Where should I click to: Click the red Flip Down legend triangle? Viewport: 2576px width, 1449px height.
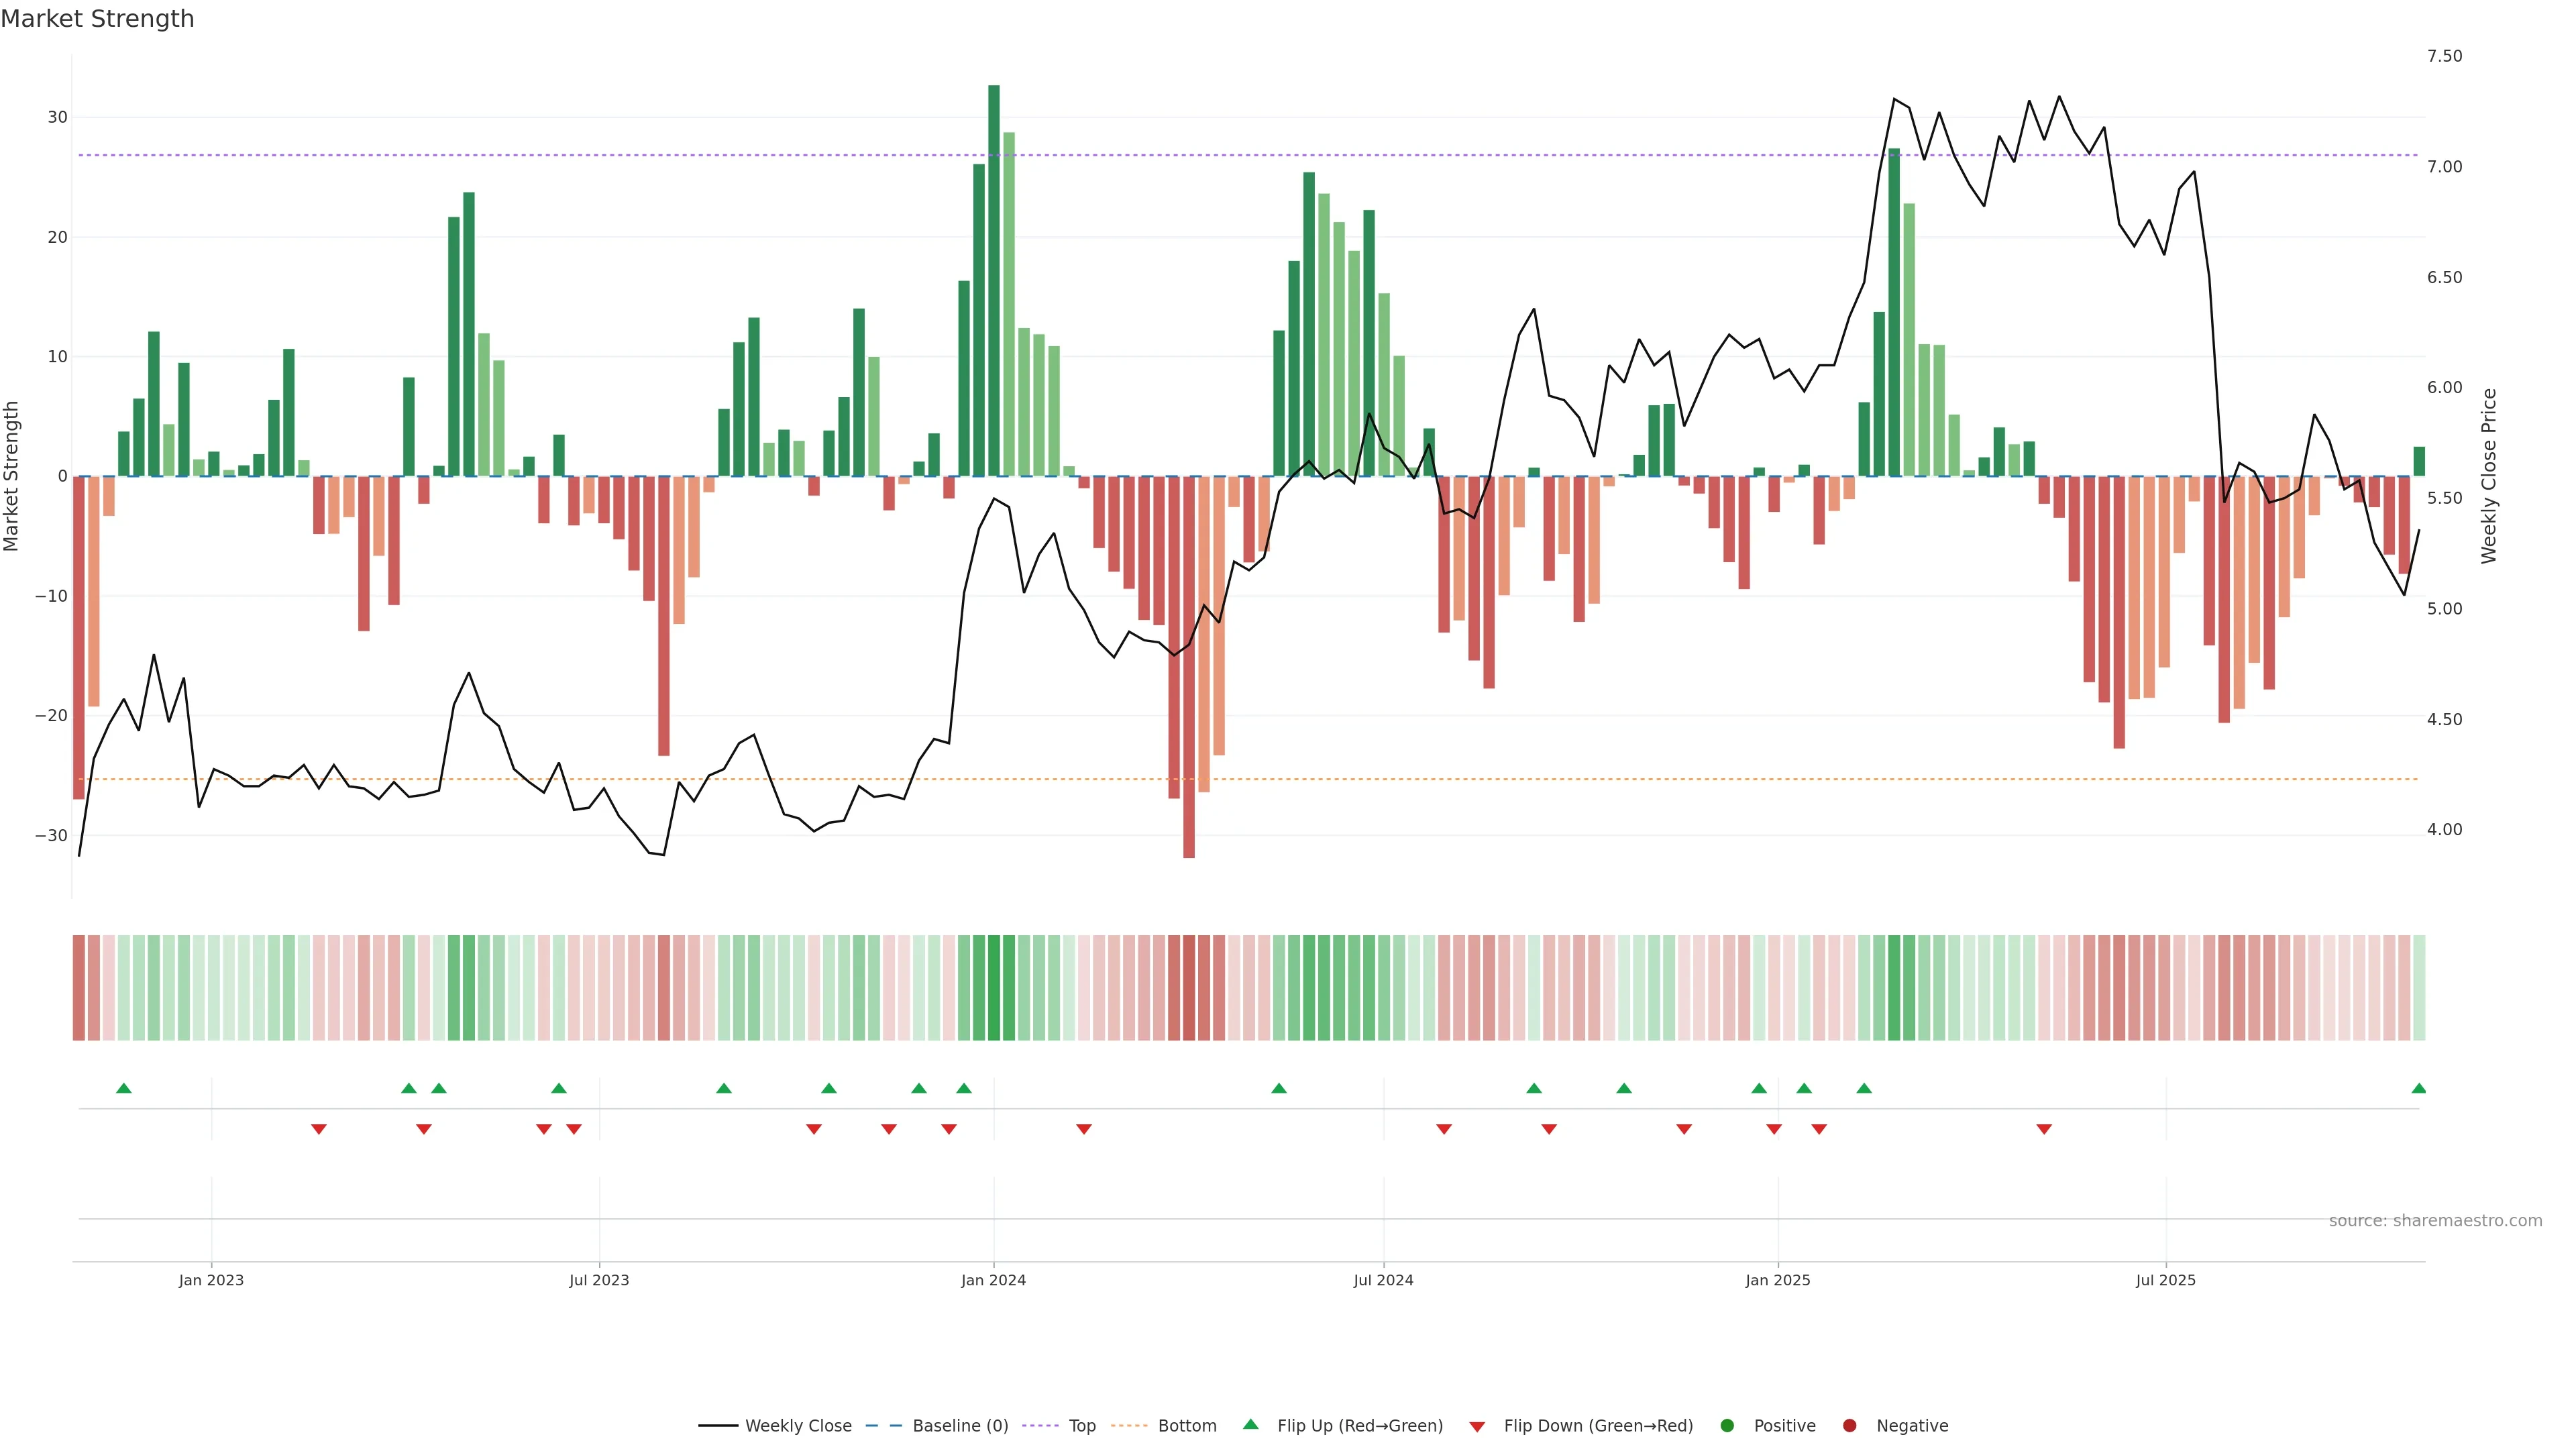pos(1477,1427)
